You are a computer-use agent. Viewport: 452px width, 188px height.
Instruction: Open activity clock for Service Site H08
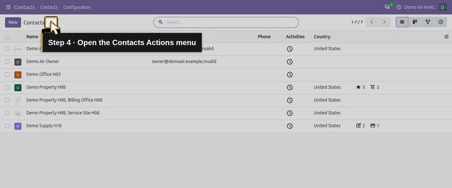tap(290, 113)
